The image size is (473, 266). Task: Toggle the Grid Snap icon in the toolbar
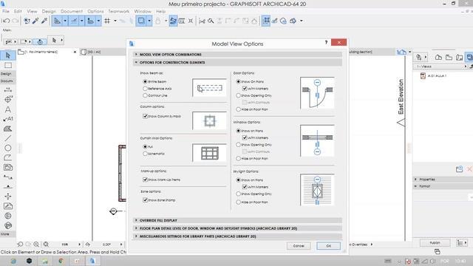click(x=107, y=21)
